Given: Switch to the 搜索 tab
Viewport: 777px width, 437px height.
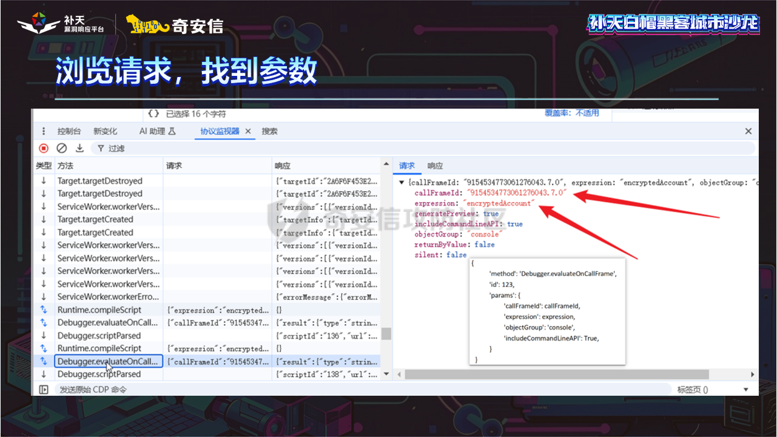Looking at the screenshot, I should pyautogui.click(x=270, y=131).
